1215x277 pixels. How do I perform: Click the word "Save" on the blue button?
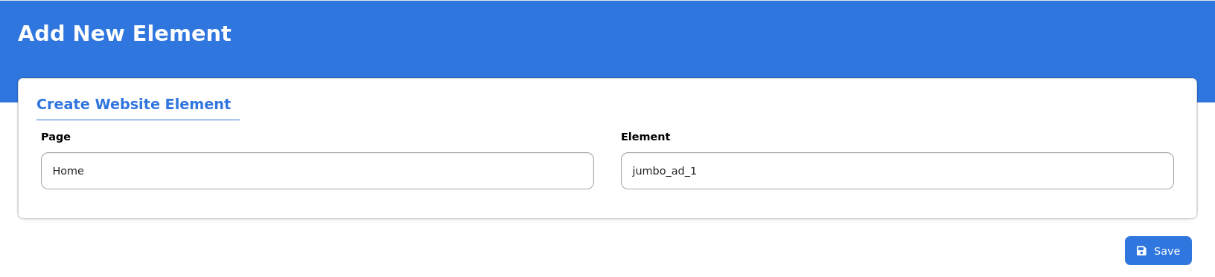point(1167,251)
